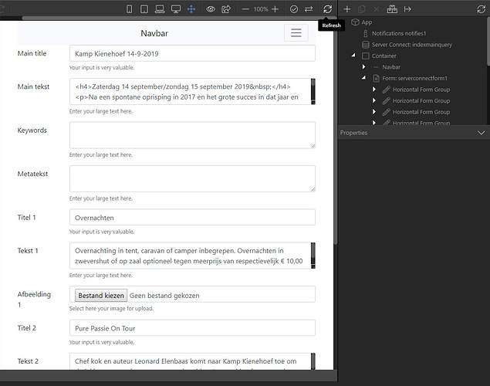
Task: Open the Navbar hamburger menu
Action: point(296,33)
